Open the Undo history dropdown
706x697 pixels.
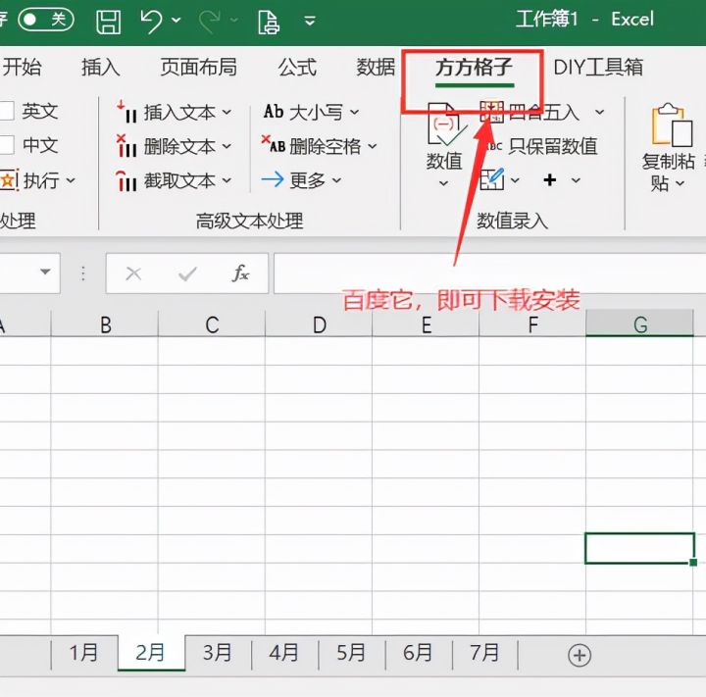pos(176,21)
